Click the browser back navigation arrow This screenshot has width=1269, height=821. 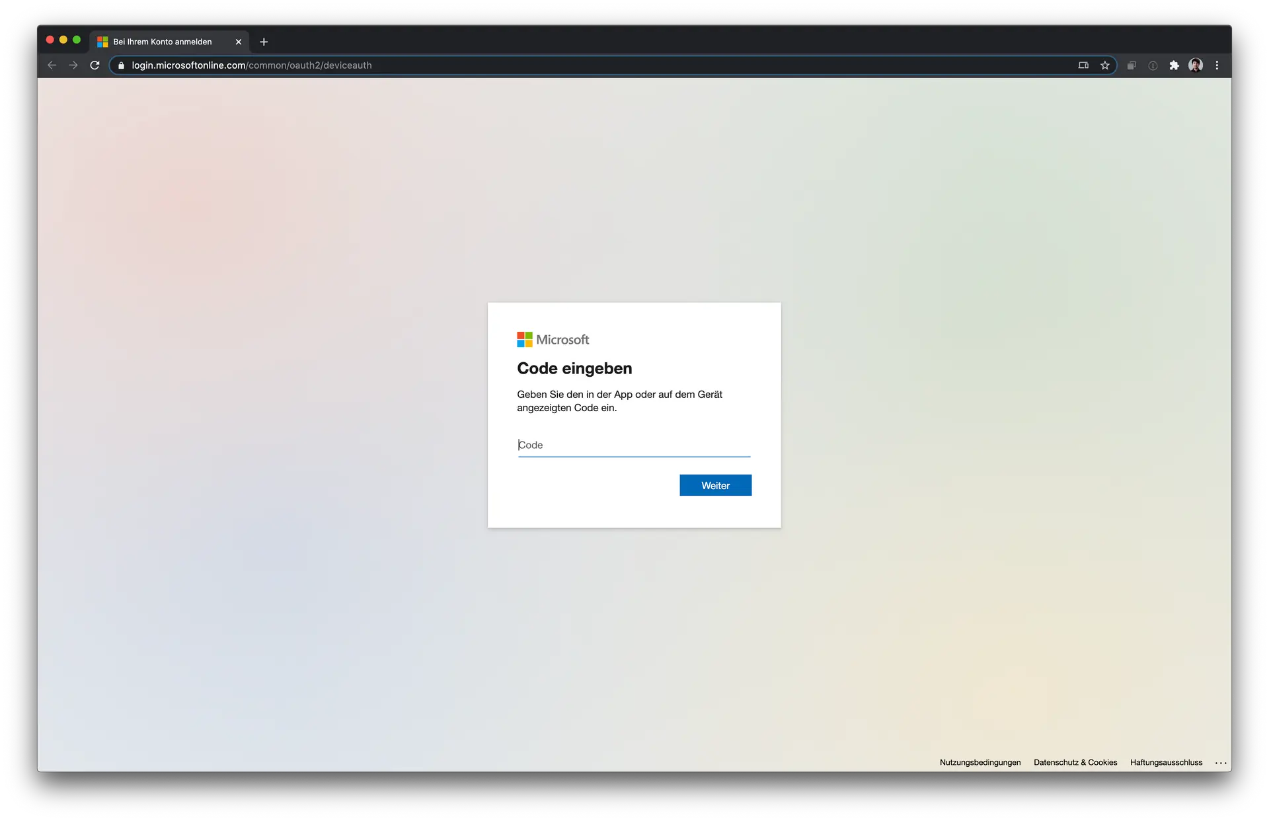click(52, 65)
